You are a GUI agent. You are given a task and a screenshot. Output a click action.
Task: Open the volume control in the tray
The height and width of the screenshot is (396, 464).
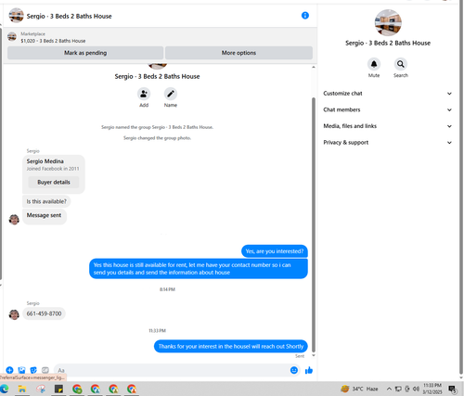pyautogui.click(x=416, y=389)
